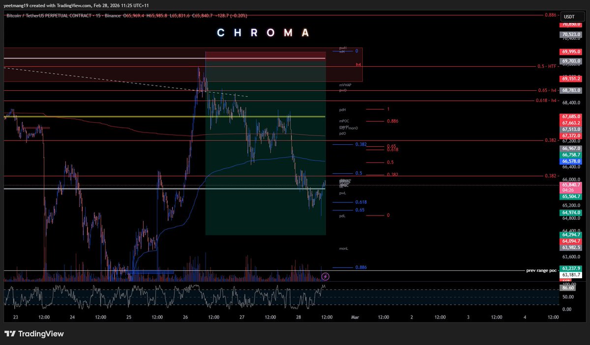Select the pwL level label
This screenshot has height=345, width=590.
pos(343,193)
